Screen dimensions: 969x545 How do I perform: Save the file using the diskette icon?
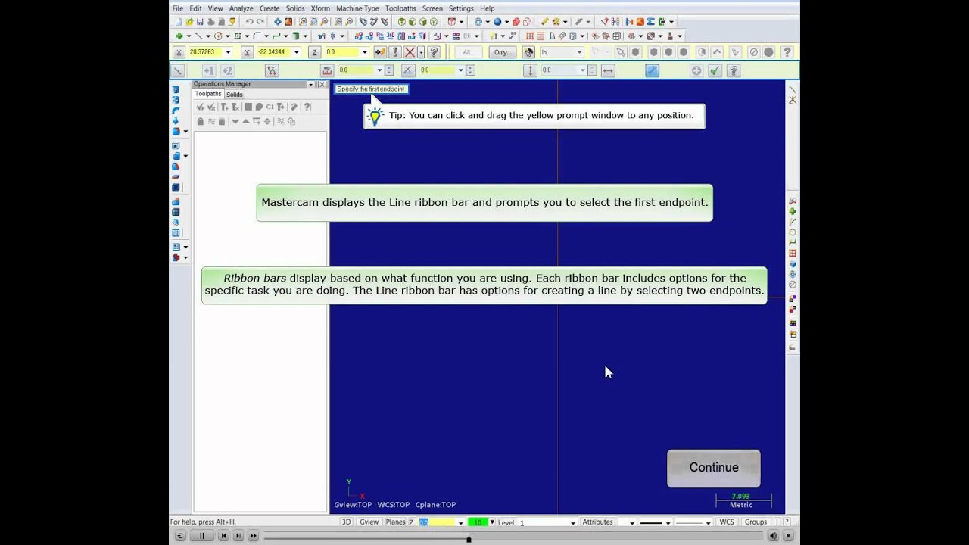(200, 22)
